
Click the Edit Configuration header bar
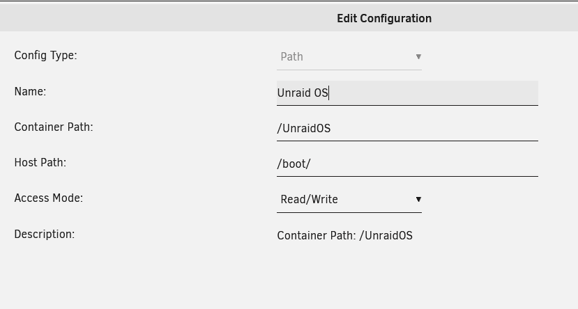tap(289, 17)
